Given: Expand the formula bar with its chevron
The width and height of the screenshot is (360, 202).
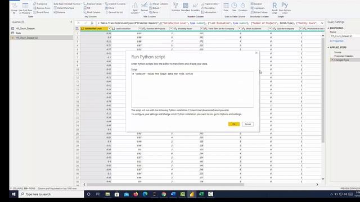Looking at the screenshot, I should point(322,23).
